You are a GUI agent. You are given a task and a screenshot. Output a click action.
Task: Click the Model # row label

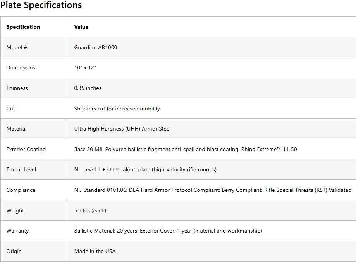[x=17, y=47]
